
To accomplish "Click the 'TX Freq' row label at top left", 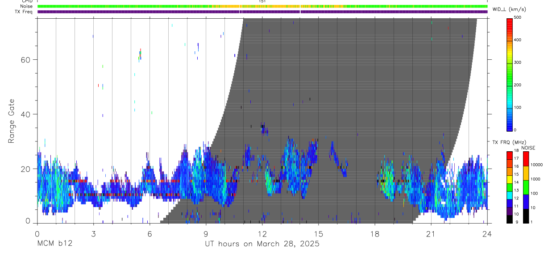I will [24, 12].
